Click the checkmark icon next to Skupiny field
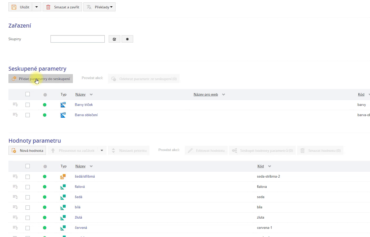 (x=114, y=39)
